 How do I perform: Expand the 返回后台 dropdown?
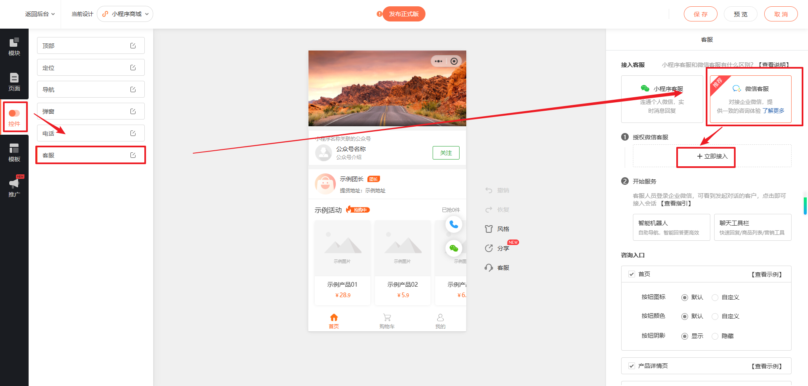(x=40, y=14)
